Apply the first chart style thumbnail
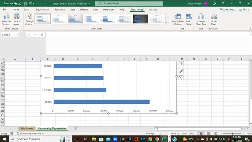 [43, 19]
